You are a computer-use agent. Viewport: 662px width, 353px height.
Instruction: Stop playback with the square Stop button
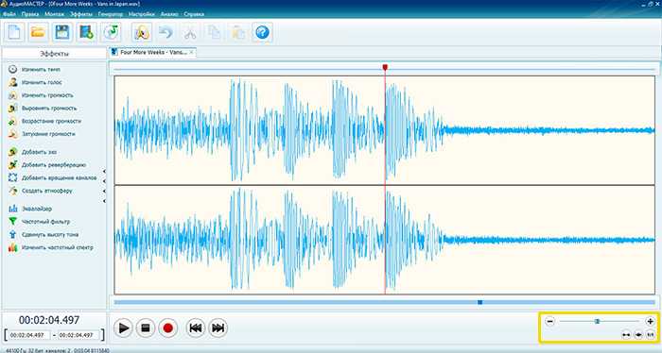pos(146,328)
